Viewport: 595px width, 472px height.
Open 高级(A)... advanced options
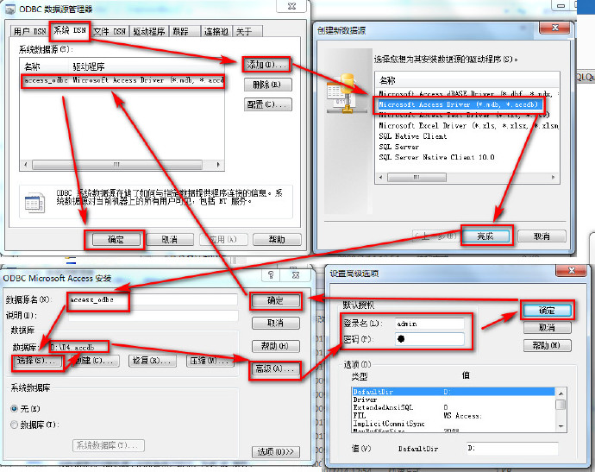(x=275, y=368)
